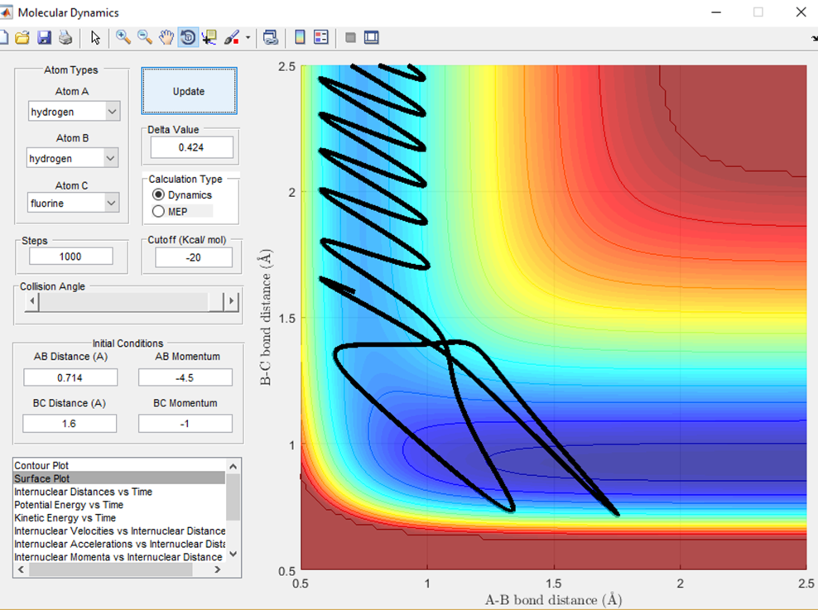This screenshot has width=818, height=610.
Task: Enable the Data Cursor tool
Action: pyautogui.click(x=209, y=37)
